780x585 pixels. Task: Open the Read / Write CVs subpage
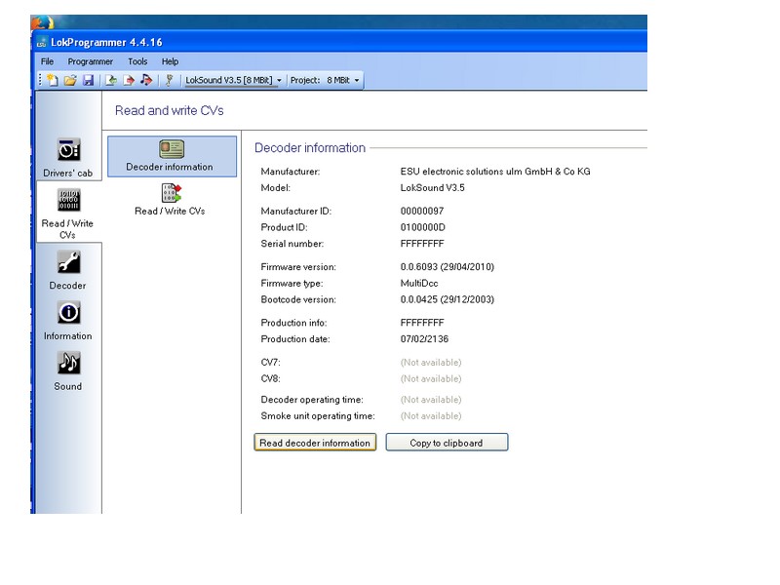170,200
